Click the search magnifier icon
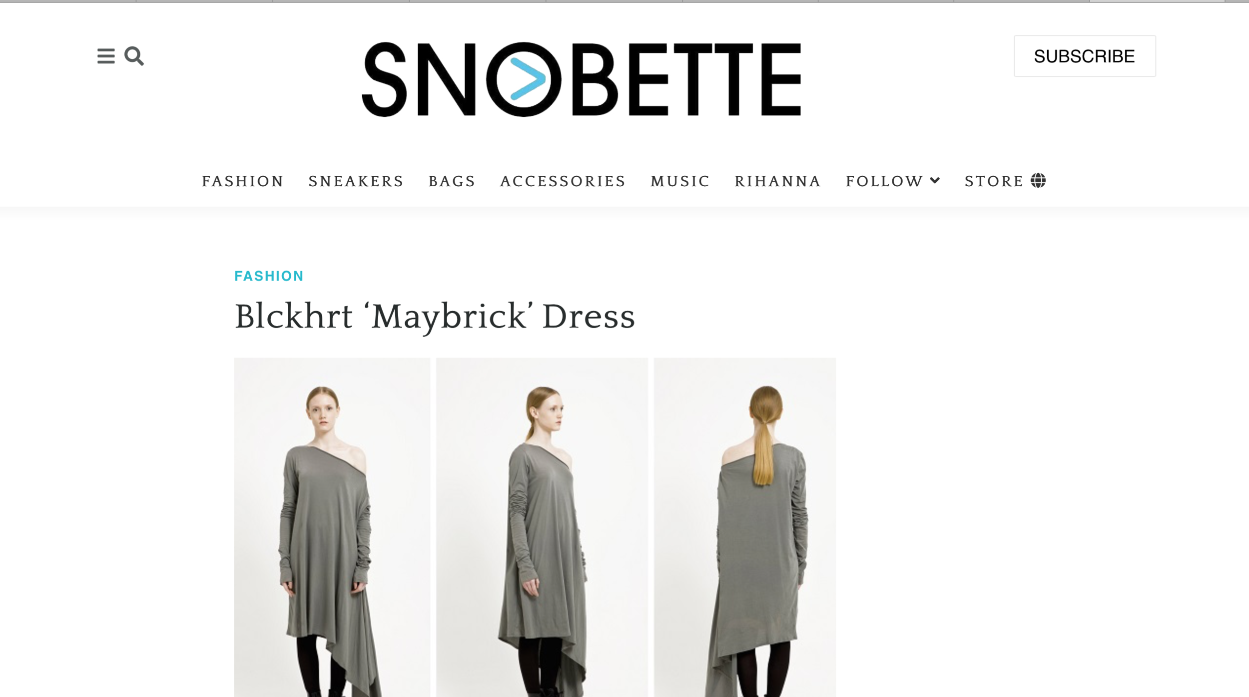This screenshot has width=1249, height=697. (x=134, y=56)
